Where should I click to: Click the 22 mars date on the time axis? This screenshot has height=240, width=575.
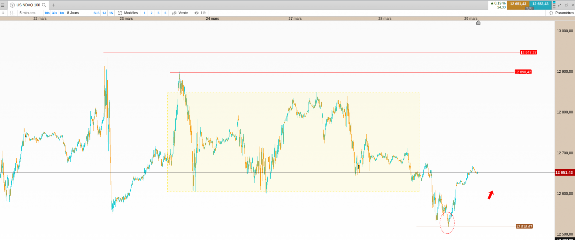(40, 18)
